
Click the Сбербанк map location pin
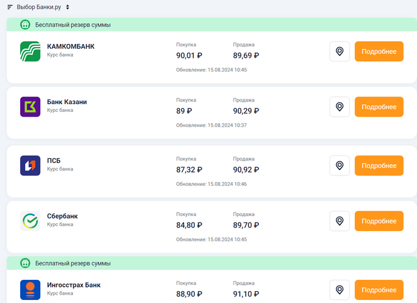click(x=340, y=221)
